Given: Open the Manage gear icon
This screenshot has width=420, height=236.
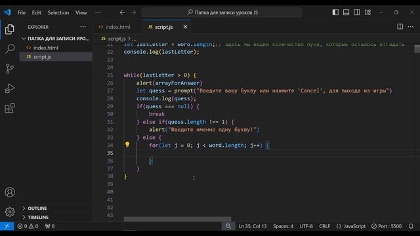Looking at the screenshot, I should point(10,212).
